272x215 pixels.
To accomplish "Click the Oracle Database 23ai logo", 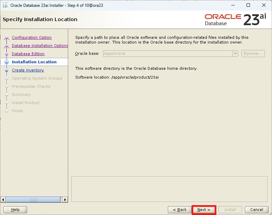I will pyautogui.click(x=235, y=19).
